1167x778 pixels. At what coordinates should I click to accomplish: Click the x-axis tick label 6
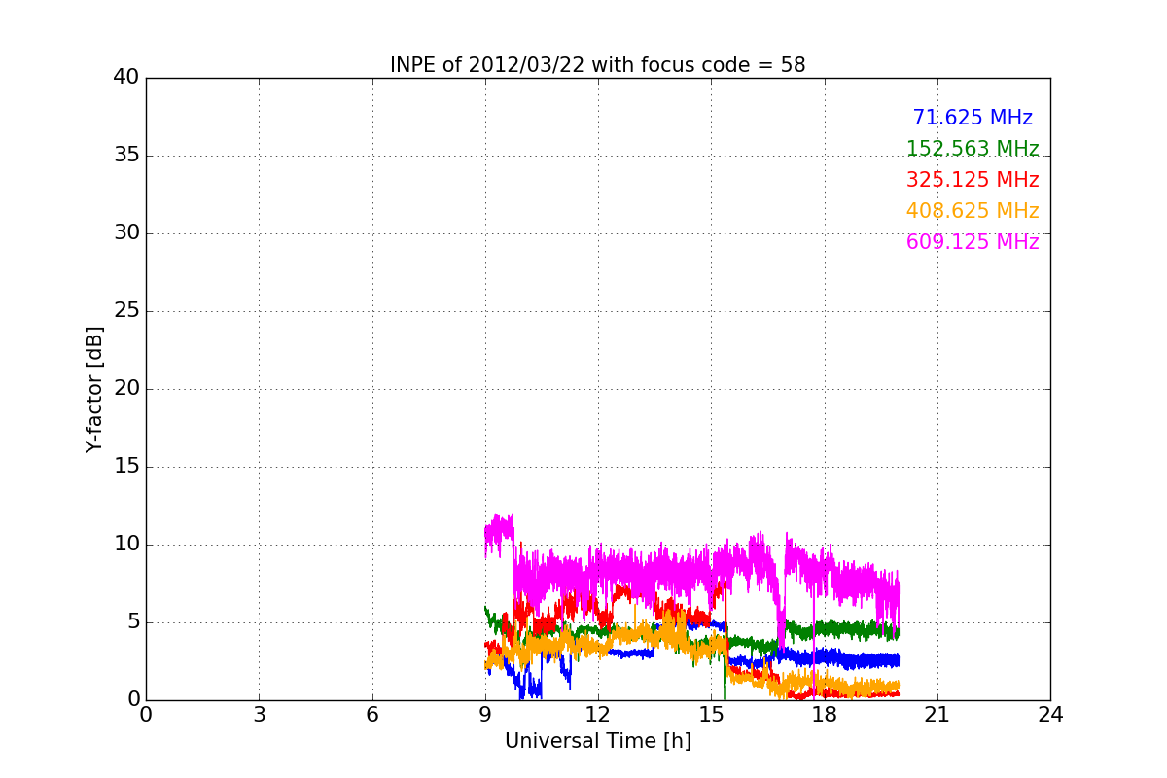tap(371, 715)
